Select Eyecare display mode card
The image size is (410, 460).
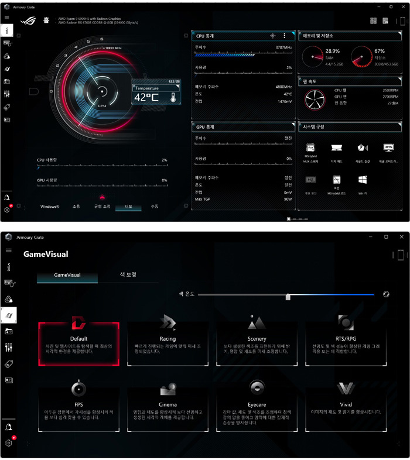[x=257, y=410]
